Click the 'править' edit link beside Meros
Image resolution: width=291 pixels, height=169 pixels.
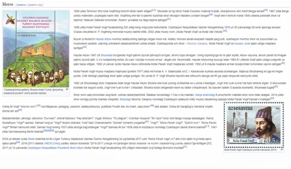21,5
